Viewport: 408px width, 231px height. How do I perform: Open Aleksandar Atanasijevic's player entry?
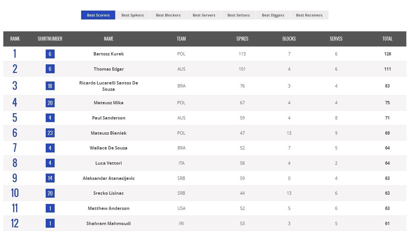pyautogui.click(x=109, y=178)
